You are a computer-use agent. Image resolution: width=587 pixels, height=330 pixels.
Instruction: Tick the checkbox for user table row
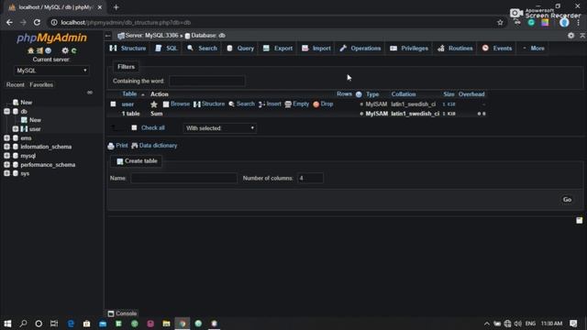[x=113, y=104]
